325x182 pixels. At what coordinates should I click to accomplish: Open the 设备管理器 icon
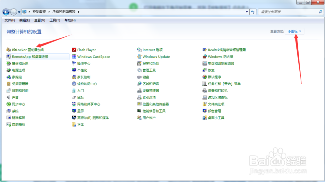tap(139, 91)
